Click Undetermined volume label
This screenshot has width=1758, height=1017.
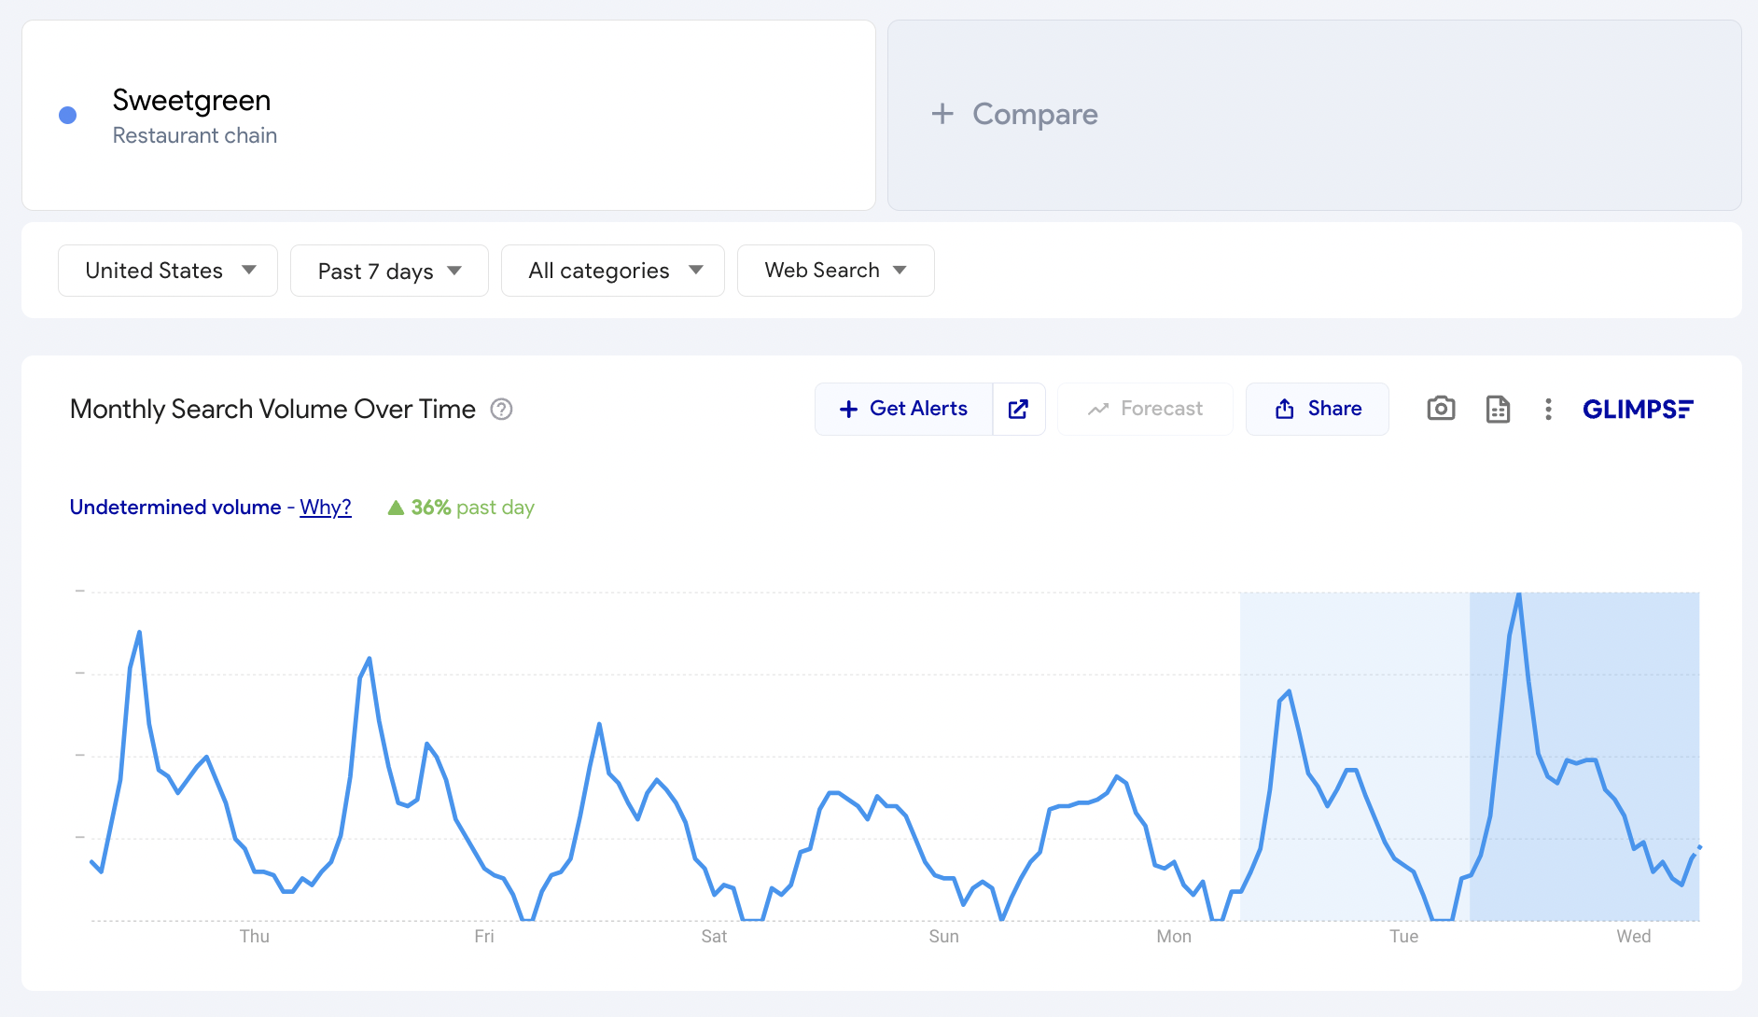point(175,507)
